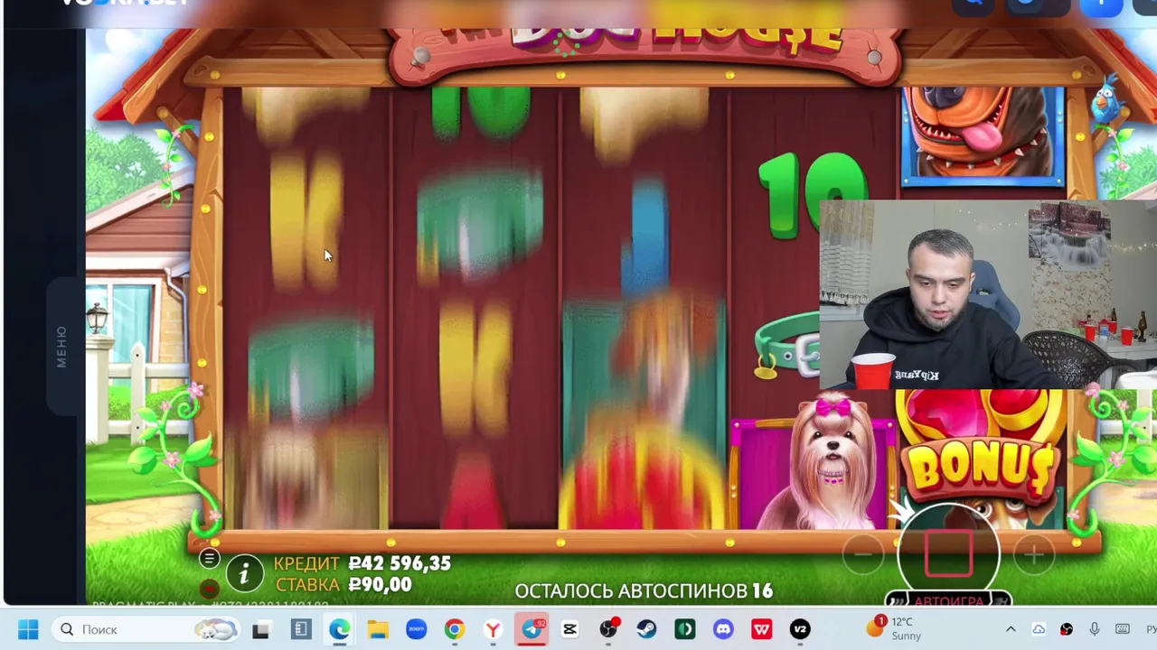1157x650 pixels.
Task: Open OBS Studio from the taskbar
Action: 608,629
